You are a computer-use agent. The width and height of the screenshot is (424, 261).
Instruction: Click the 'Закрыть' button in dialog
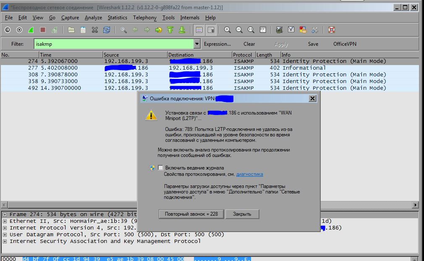(x=242, y=214)
